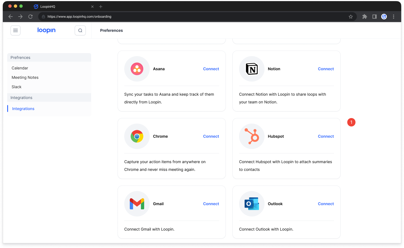Screen dimensions: 404x248
Task: Reload the page
Action: pyautogui.click(x=30, y=17)
